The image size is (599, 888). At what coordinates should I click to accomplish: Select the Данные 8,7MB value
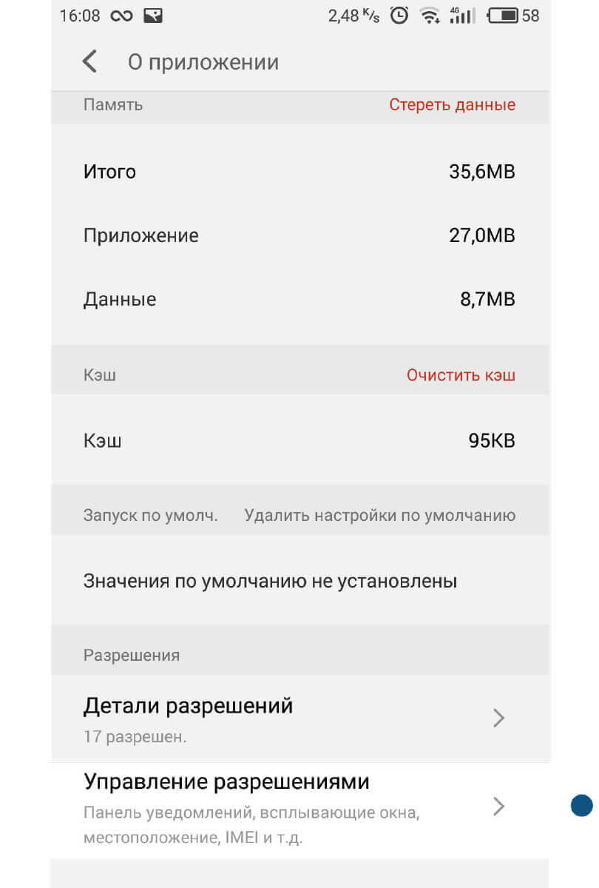[x=487, y=300]
